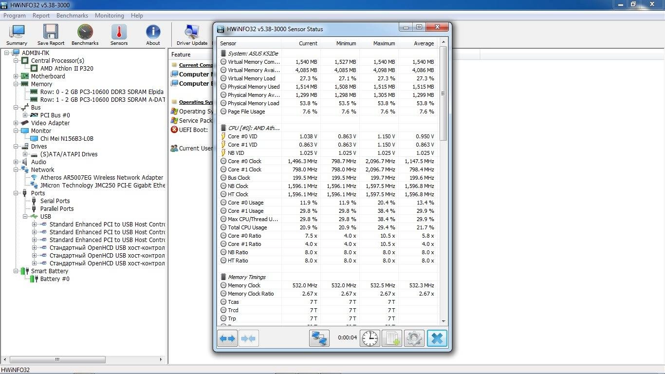Click the logging sheet icon with plus
Screen dimensions: 665x374
pyautogui.click(x=392, y=338)
